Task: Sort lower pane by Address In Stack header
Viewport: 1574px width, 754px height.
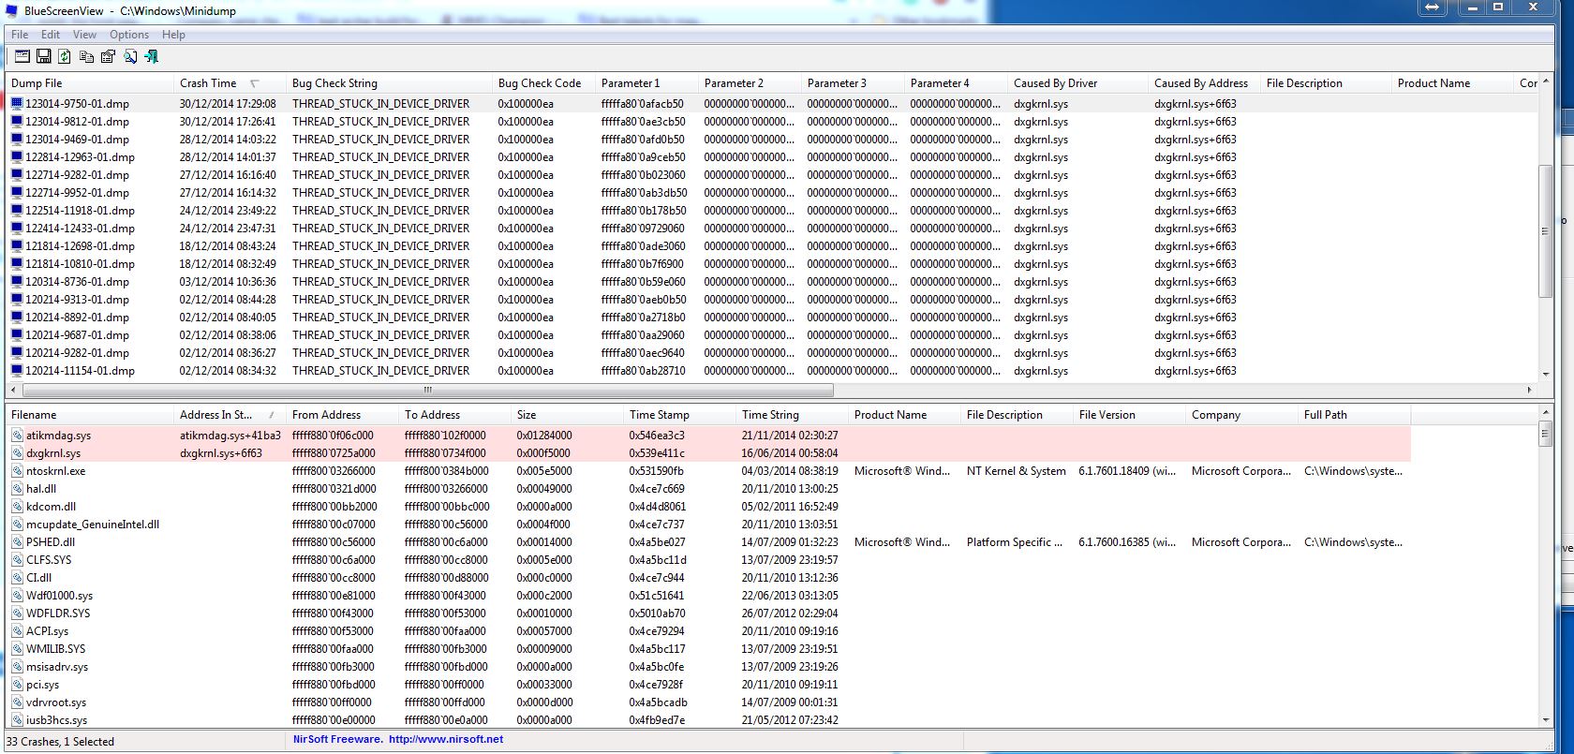Action: click(x=230, y=415)
